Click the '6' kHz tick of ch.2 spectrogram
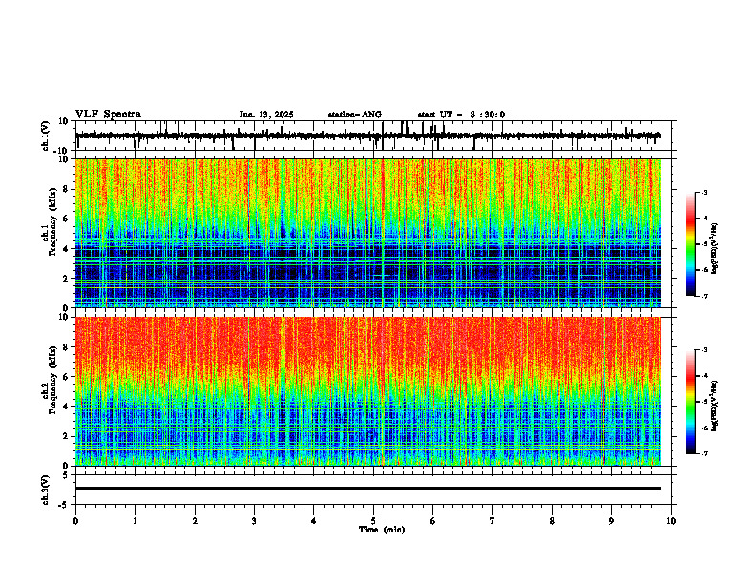This screenshot has height=584, width=756. tap(66, 377)
